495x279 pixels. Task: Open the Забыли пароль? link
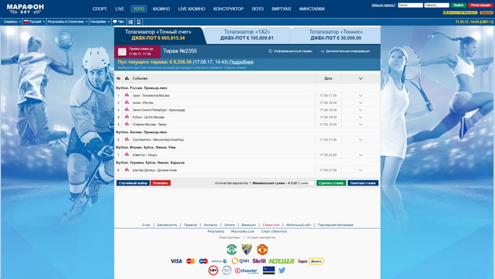pyautogui.click(x=383, y=5)
